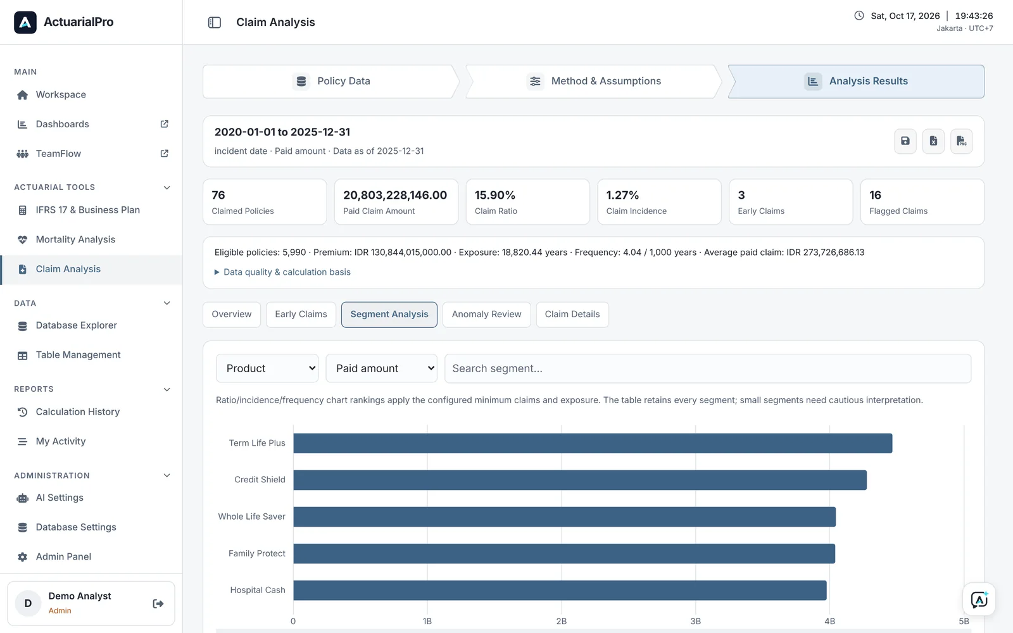Screen dimensions: 1013x633
Task: Click the AI Settings robot icon
Action: (23, 498)
